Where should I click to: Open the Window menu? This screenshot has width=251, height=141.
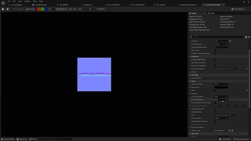coord(27,1)
